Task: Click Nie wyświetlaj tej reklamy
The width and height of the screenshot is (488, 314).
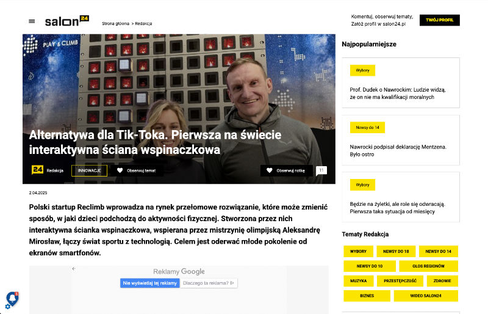Action: (149, 283)
